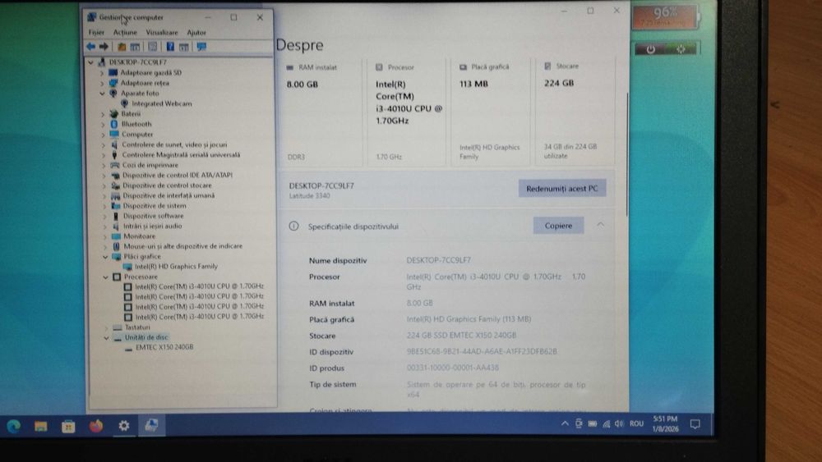822x462 pixels.
Task: Show hidden system tray icons
Action: pyautogui.click(x=565, y=423)
